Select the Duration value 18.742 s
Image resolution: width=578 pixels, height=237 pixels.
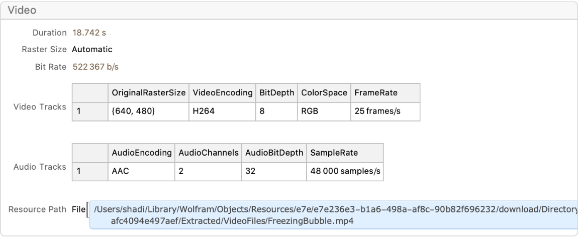(x=89, y=33)
